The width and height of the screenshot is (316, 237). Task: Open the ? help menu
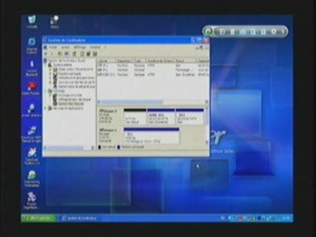[105, 47]
